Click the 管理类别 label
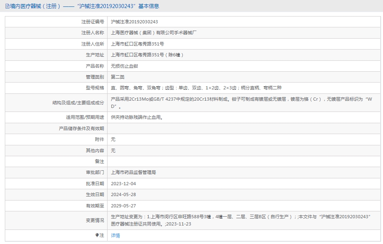Screen dimensions: 383x244 pos(95,77)
